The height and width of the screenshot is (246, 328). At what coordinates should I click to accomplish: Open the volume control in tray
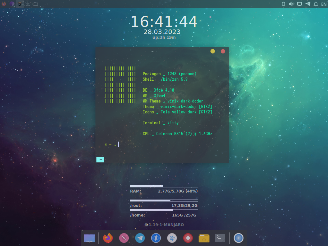(x=291, y=4)
